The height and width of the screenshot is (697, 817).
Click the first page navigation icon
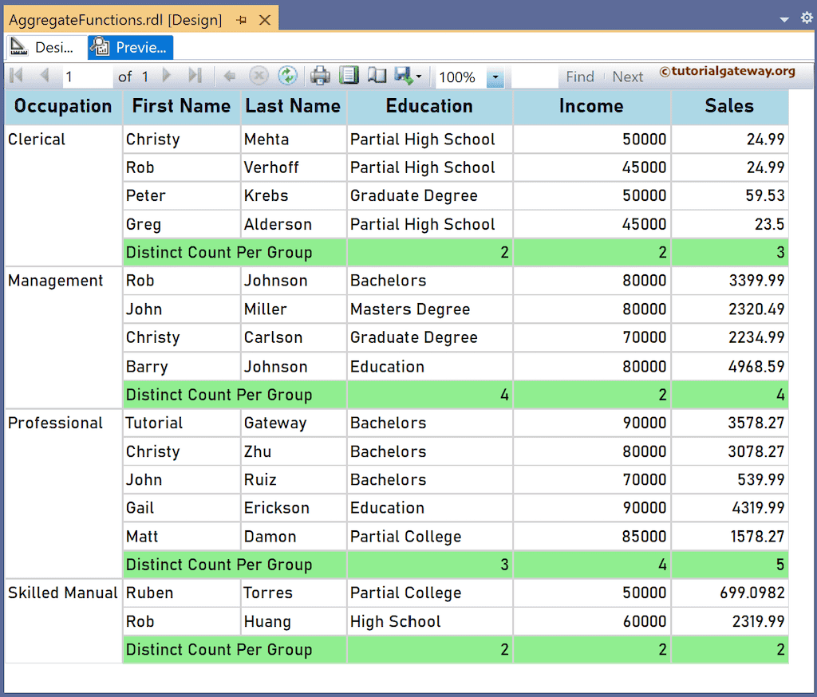pyautogui.click(x=14, y=77)
